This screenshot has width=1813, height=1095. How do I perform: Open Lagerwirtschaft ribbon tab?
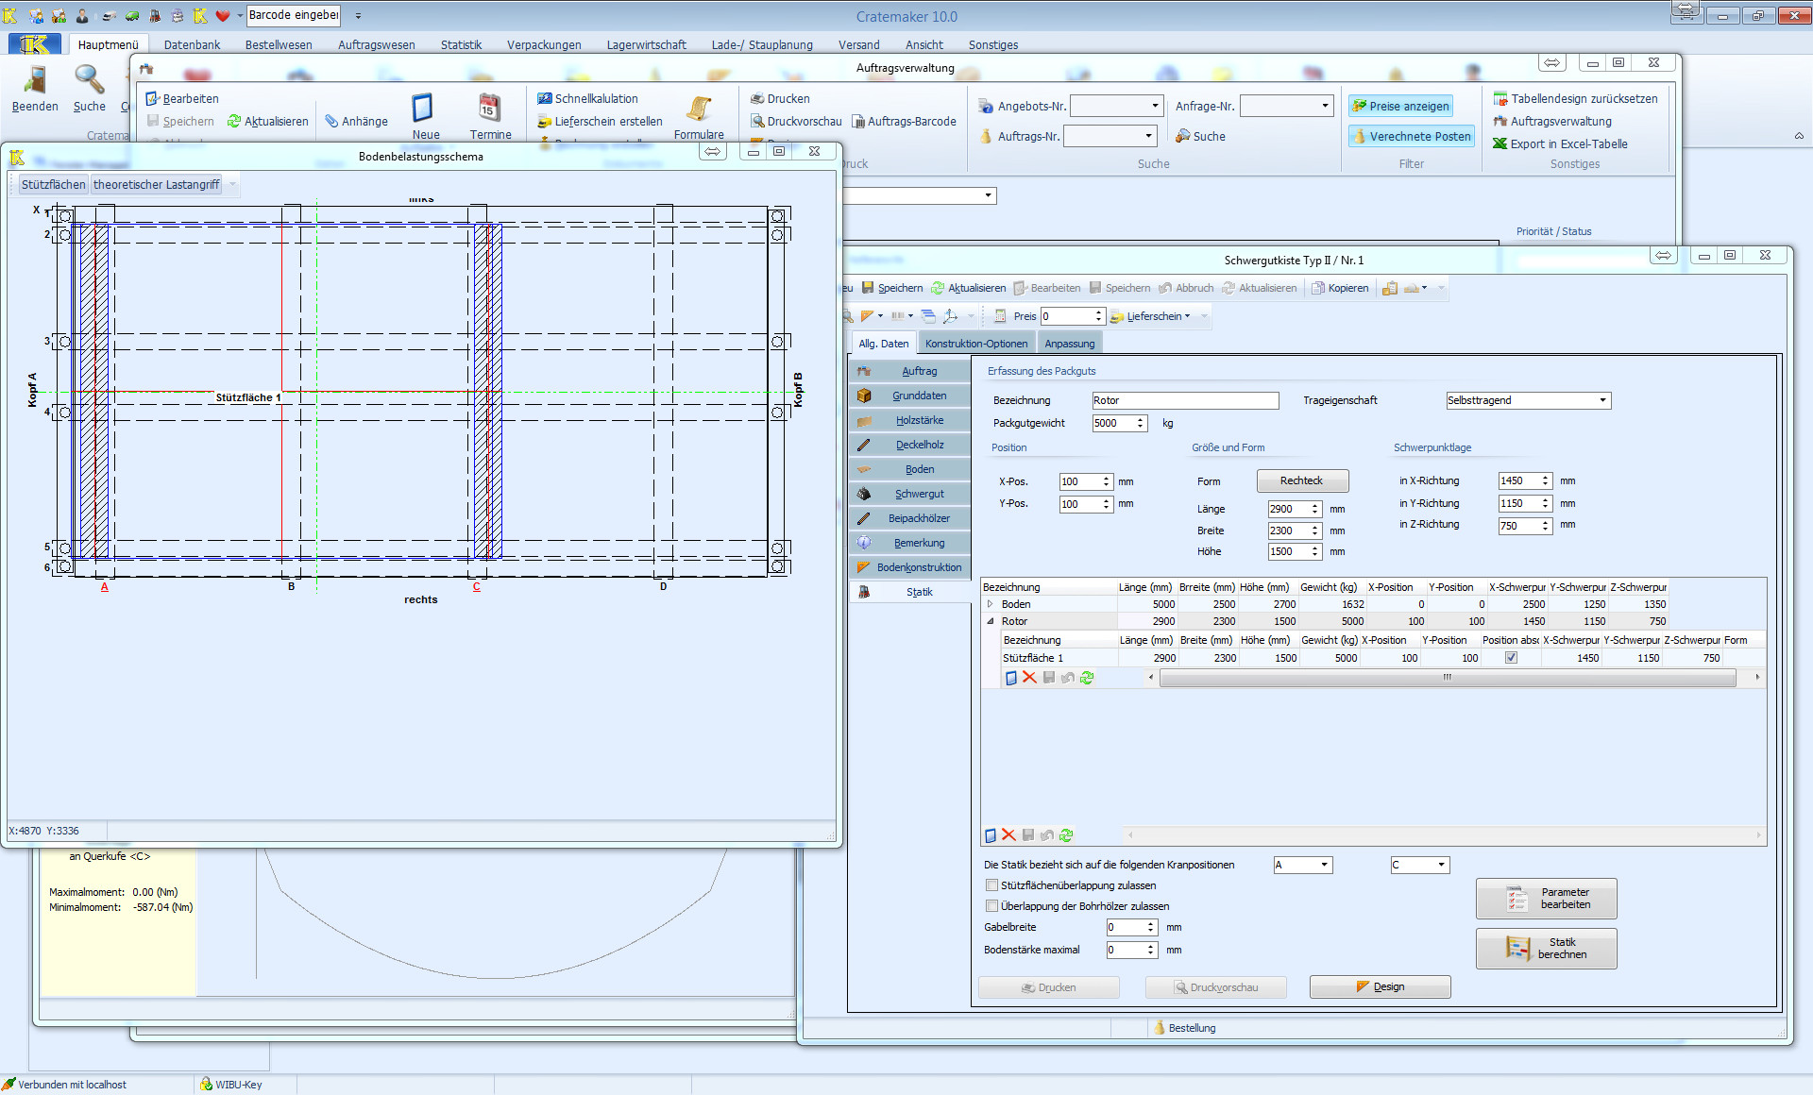click(x=646, y=44)
